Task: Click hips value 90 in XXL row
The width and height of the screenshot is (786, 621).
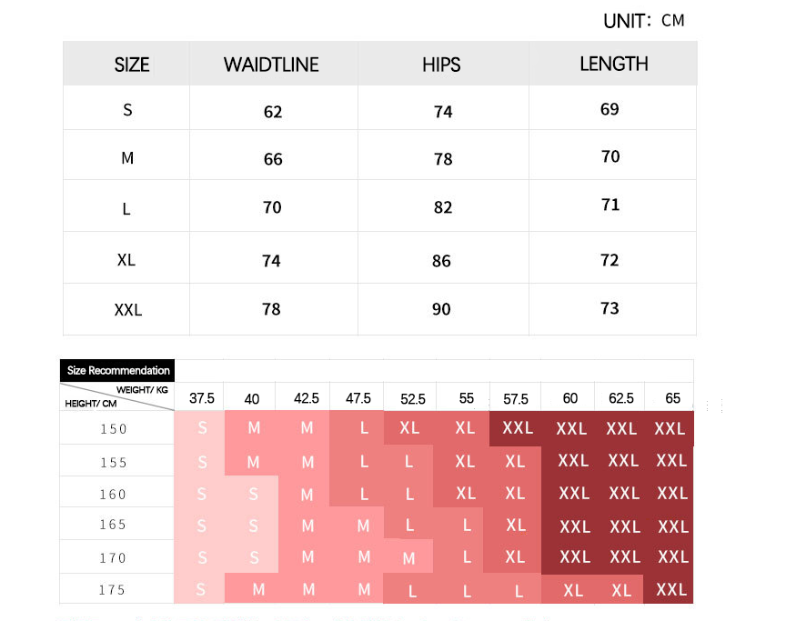Action: [x=441, y=309]
